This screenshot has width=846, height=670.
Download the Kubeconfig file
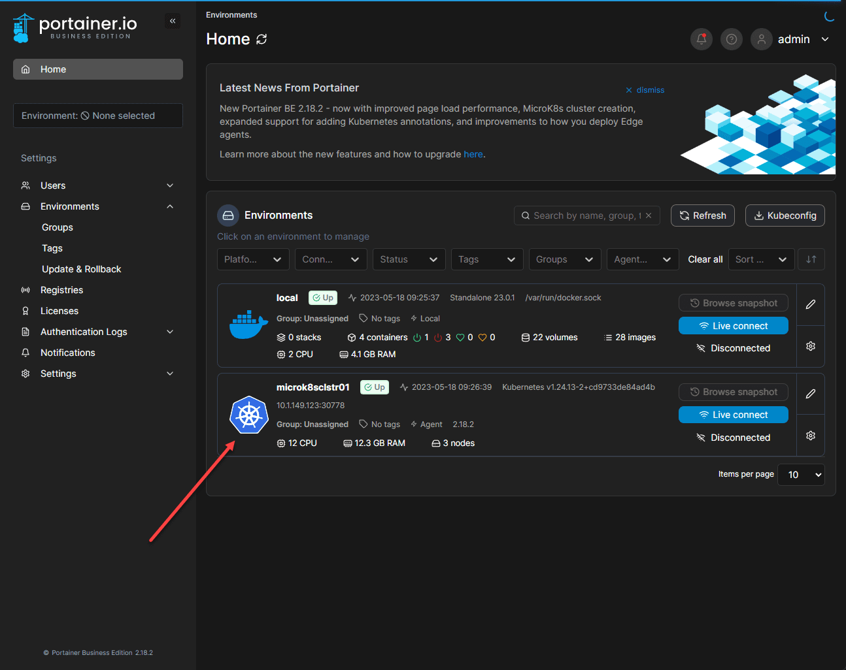785,215
